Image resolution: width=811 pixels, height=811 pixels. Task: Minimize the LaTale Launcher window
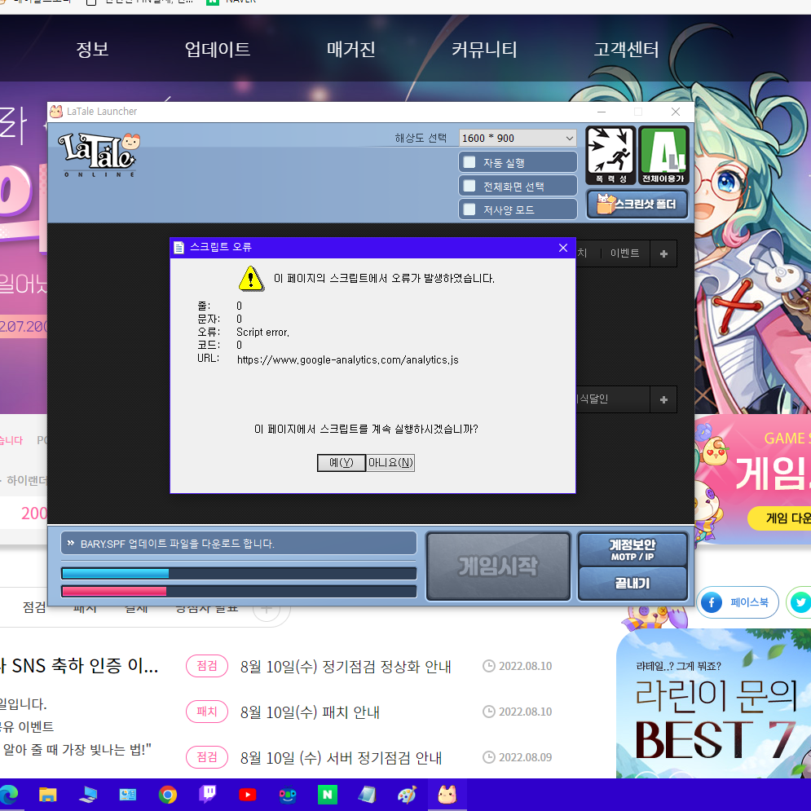(601, 112)
